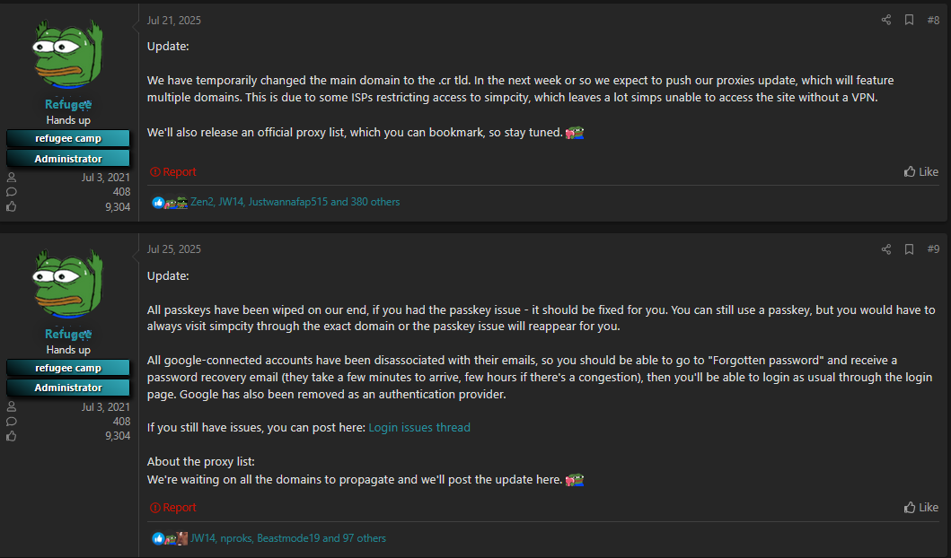Screen dimensions: 951x558
Task: Click the refugee camp banner on second post
Action: click(x=68, y=368)
